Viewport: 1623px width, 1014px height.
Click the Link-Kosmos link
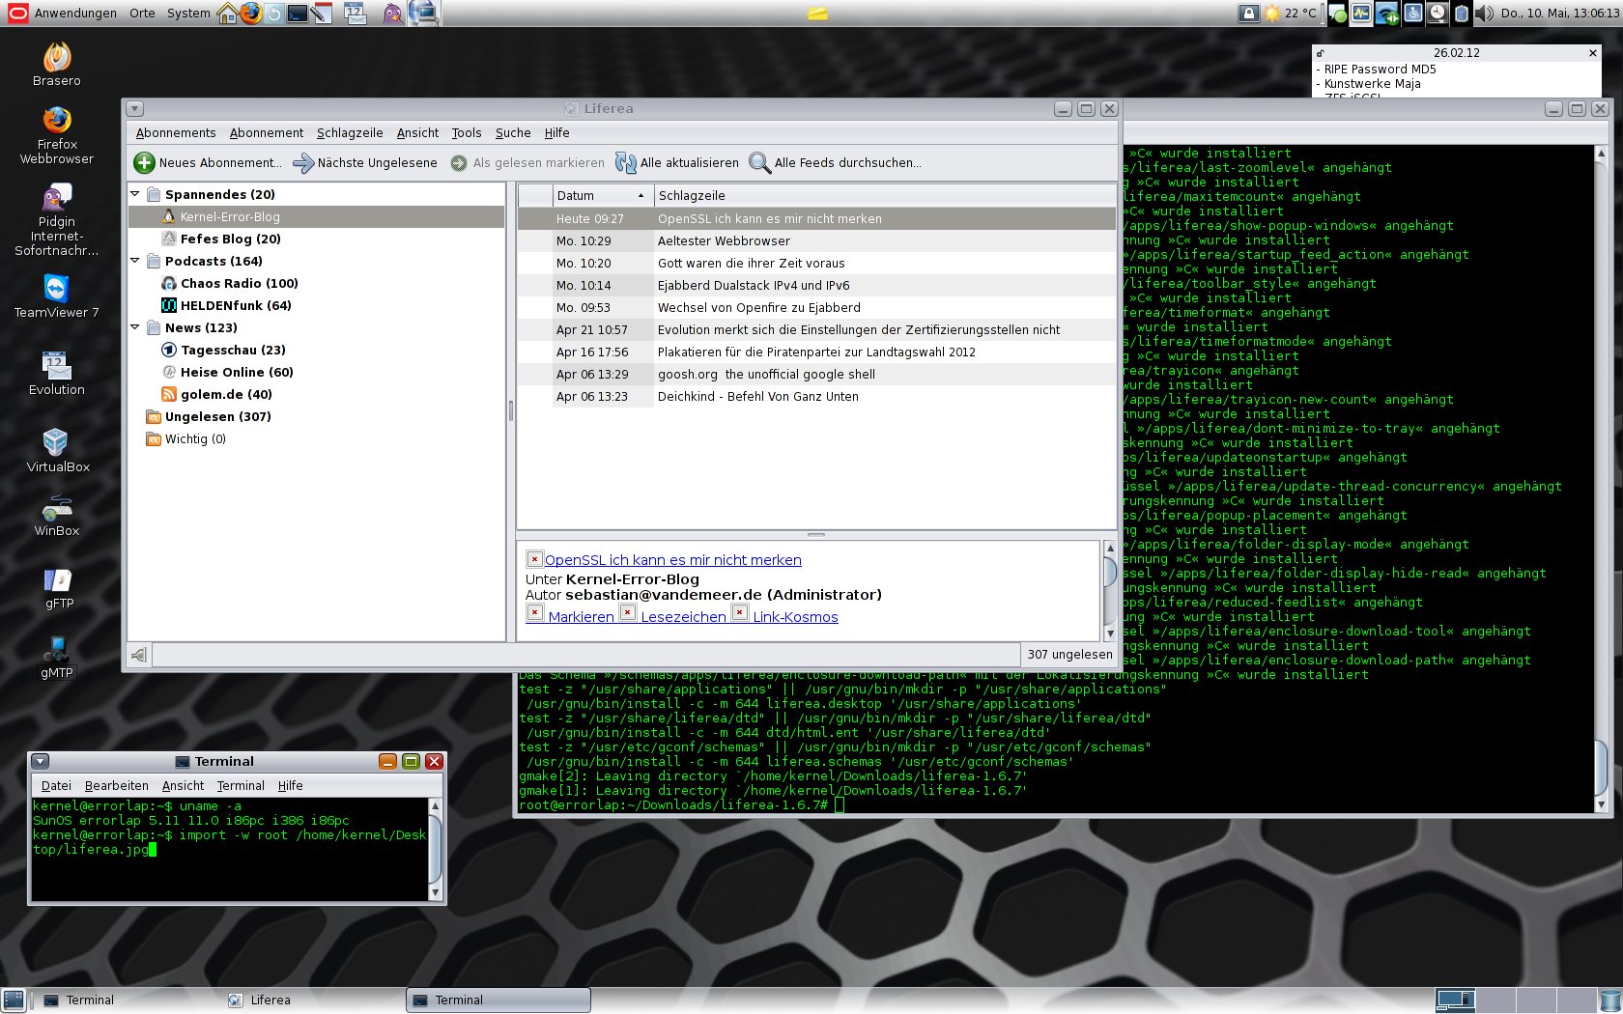point(795,617)
